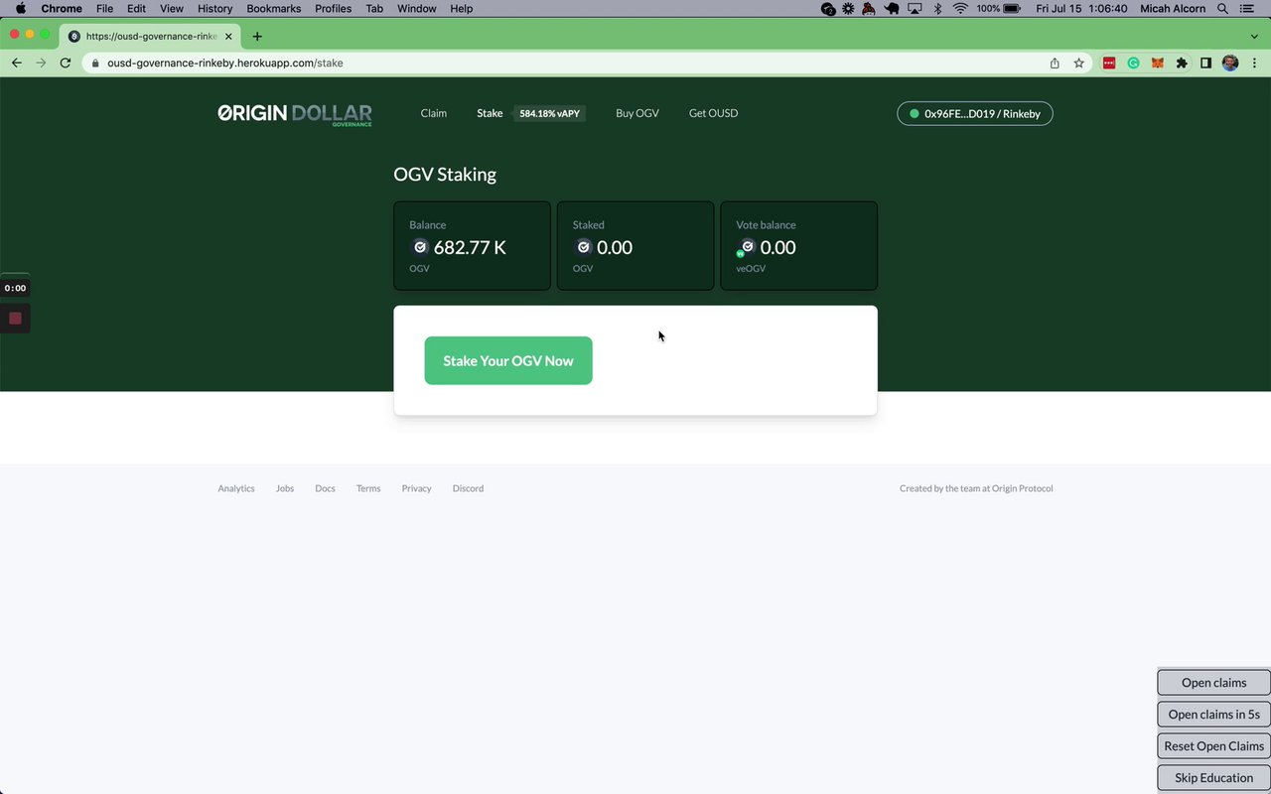Click the 682.77 K balance value
Viewport: 1271px width, 794px height.
470,247
